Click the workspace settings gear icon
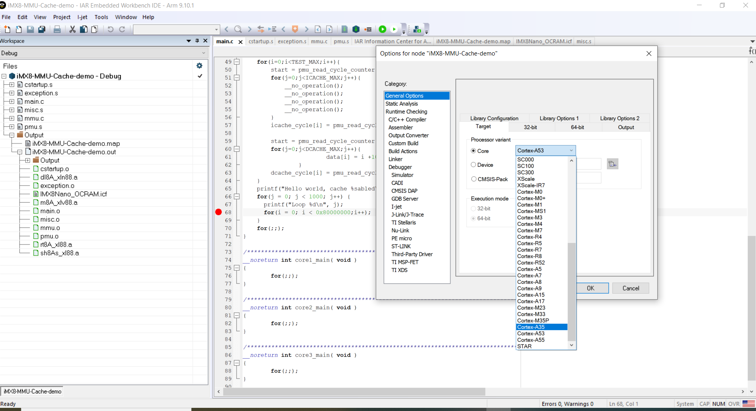Viewport: 756px width, 411px height. click(199, 66)
